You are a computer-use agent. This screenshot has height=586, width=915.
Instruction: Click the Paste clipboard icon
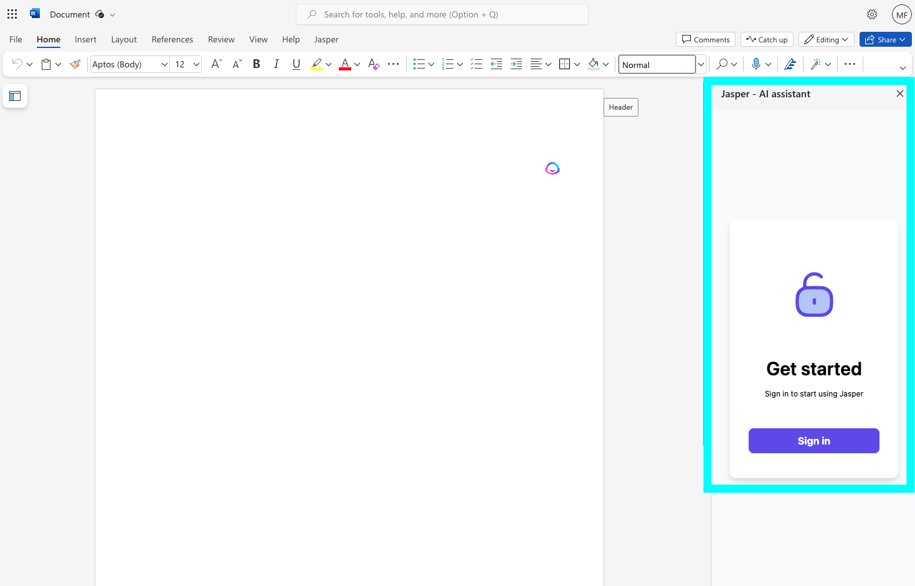coord(46,64)
